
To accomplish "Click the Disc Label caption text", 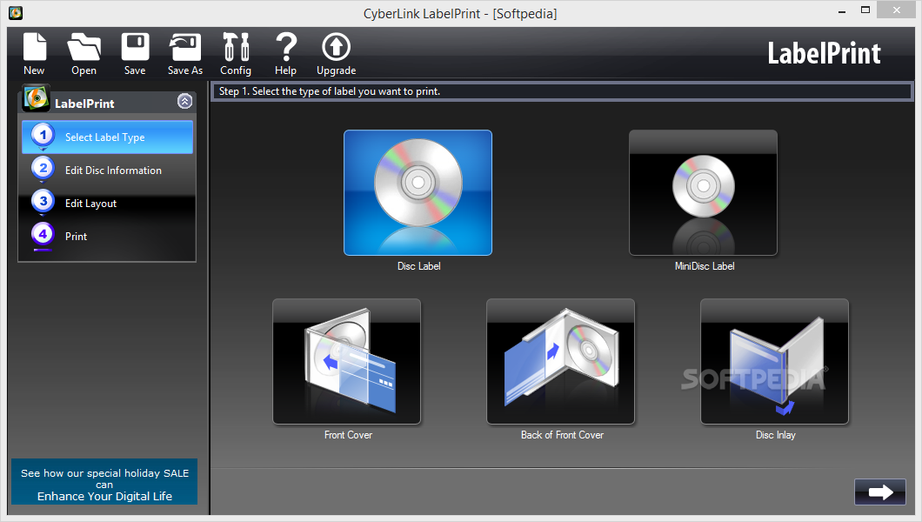I will [418, 266].
